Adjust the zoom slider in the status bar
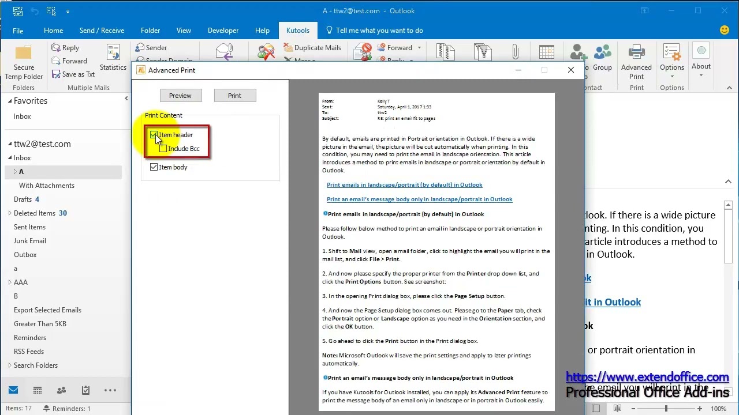Viewport: 739px width, 415px height. [666, 409]
